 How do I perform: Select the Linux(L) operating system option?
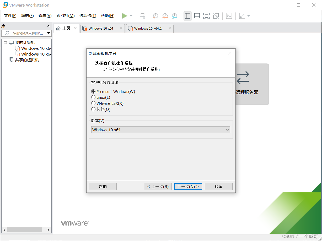(93, 97)
